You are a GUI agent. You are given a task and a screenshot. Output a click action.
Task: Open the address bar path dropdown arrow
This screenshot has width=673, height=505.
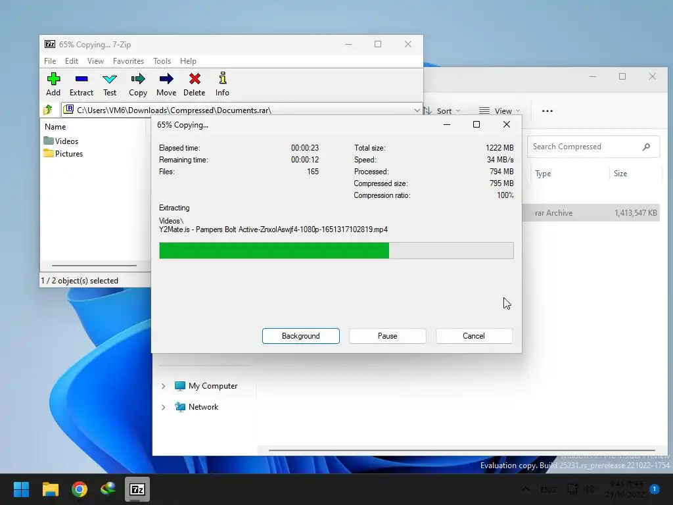(x=417, y=110)
